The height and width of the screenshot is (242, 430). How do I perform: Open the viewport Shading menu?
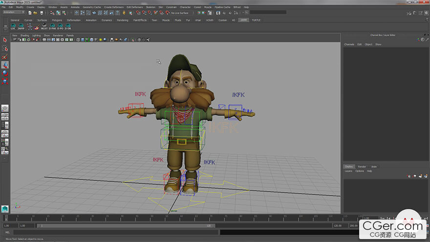click(24, 36)
